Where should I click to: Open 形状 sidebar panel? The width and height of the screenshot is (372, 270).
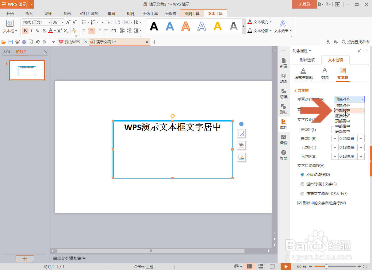click(284, 109)
